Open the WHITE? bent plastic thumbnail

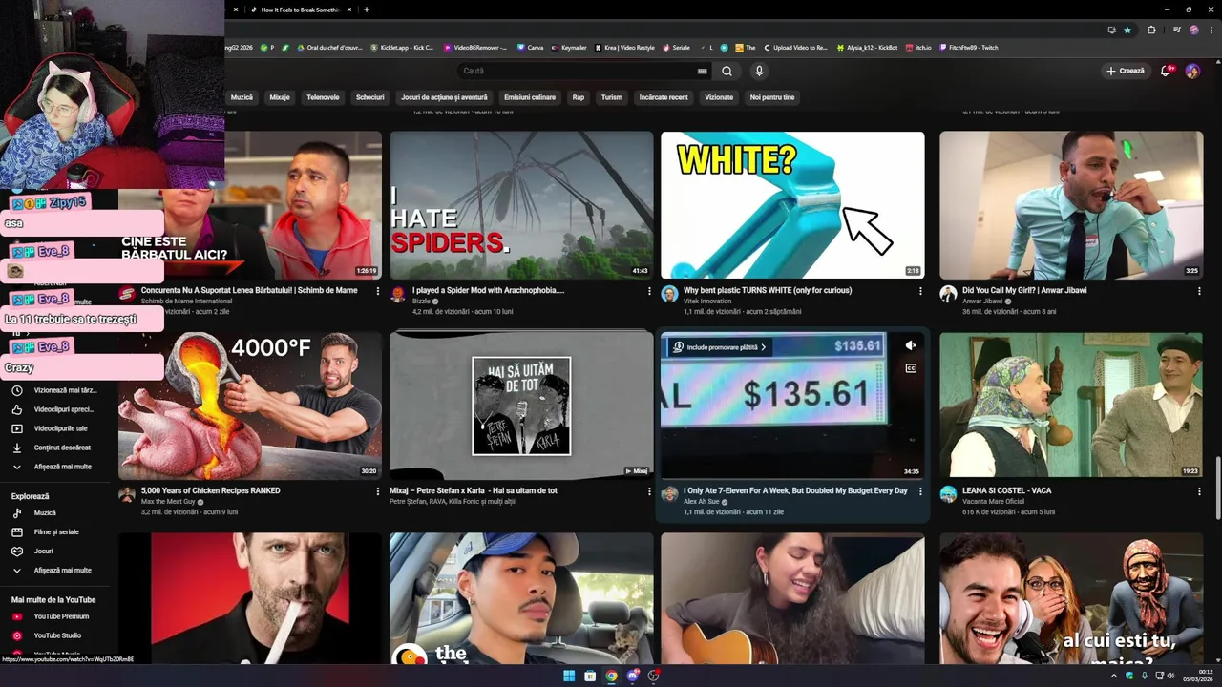tap(792, 205)
